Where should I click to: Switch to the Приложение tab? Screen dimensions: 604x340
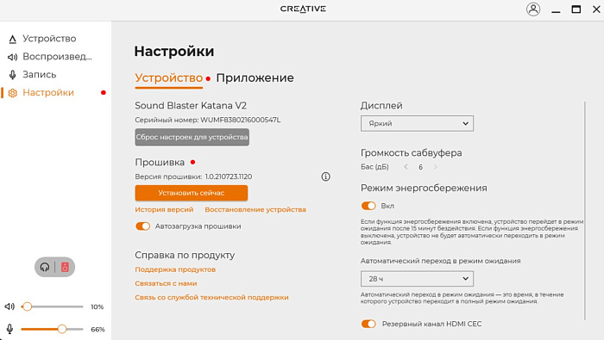255,78
